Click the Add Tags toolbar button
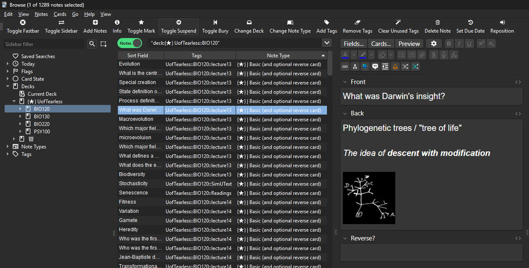 tap(326, 27)
